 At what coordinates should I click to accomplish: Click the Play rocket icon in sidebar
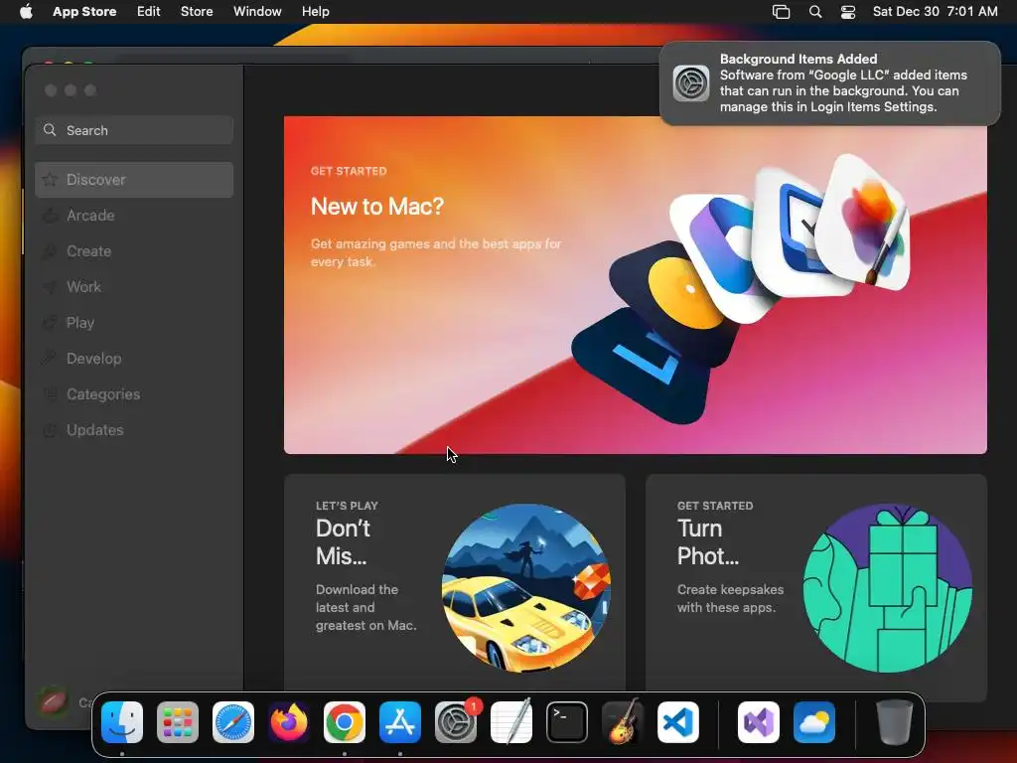[50, 323]
